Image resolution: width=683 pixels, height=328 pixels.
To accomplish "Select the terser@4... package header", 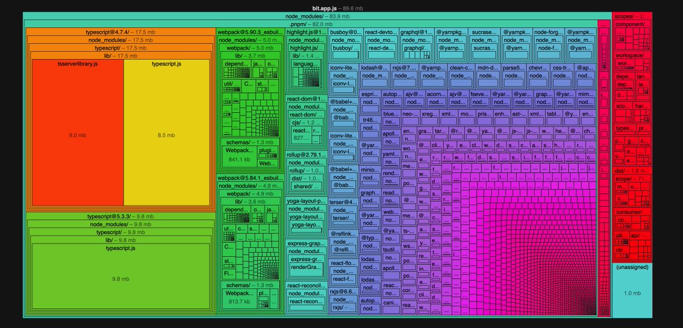I will coord(344,201).
